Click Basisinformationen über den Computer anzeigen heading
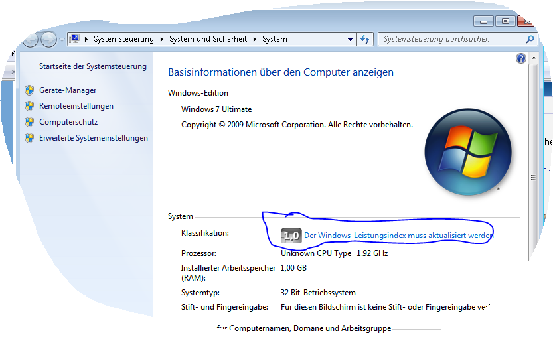The image size is (553, 339). pos(281,72)
